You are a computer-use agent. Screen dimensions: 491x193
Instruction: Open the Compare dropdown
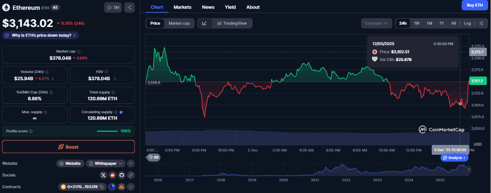376,23
